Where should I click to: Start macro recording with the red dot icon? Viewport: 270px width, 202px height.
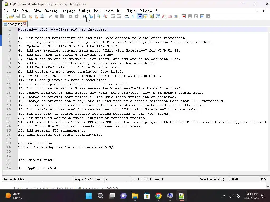184,16
